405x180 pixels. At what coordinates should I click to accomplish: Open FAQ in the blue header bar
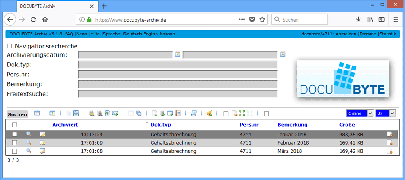(69, 34)
